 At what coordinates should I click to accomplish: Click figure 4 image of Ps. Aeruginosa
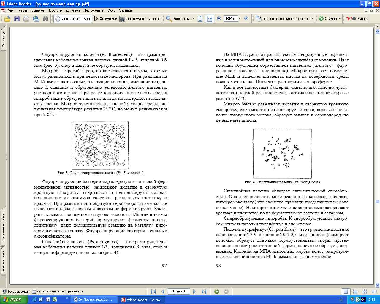point(282,153)
